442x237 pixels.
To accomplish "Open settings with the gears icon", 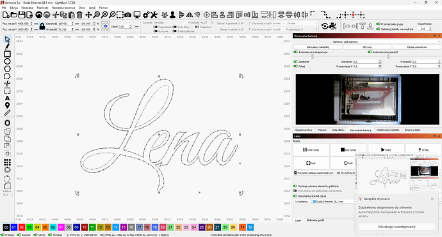I will pyautogui.click(x=146, y=15).
